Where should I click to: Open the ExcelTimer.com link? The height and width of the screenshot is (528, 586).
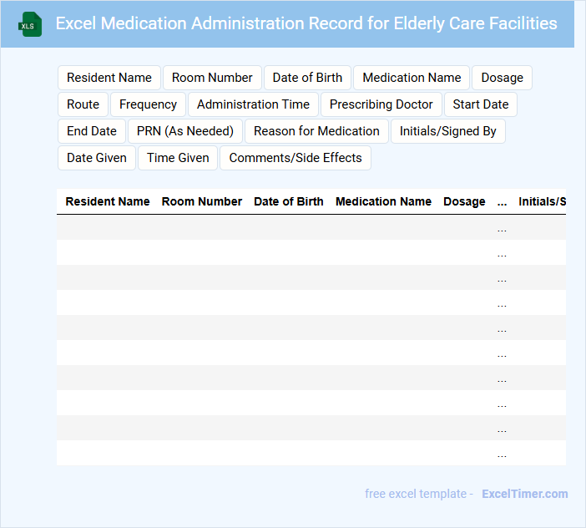pyautogui.click(x=524, y=494)
